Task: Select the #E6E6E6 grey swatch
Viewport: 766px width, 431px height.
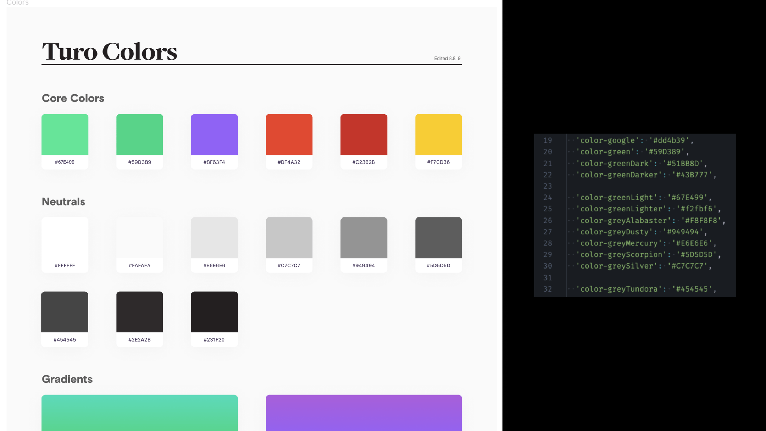Action: click(x=214, y=238)
